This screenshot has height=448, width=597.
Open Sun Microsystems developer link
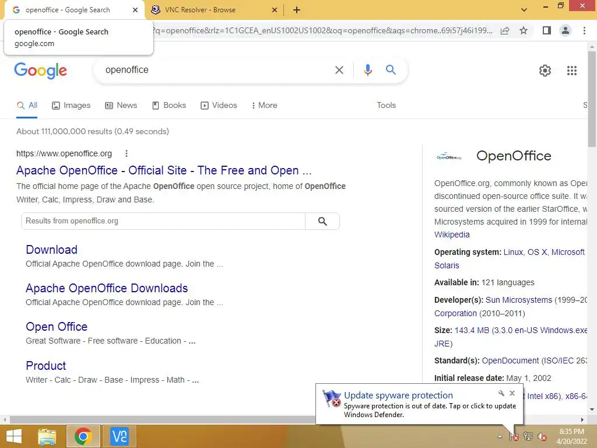click(518, 300)
